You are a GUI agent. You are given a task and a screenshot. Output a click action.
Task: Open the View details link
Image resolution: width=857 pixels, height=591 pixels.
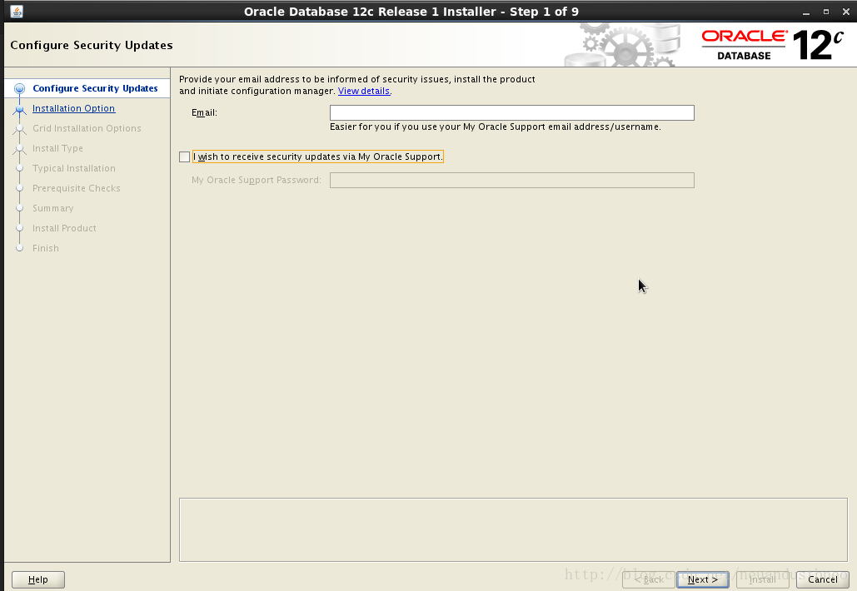(x=363, y=92)
